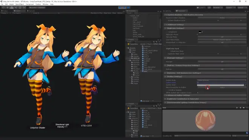Screen dimensions: 249x140
Task: Open the Window menu
Action: [x=45, y=4]
